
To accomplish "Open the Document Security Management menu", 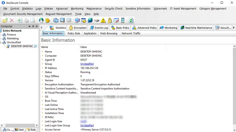I will pyautogui.click(x=23, y=14).
